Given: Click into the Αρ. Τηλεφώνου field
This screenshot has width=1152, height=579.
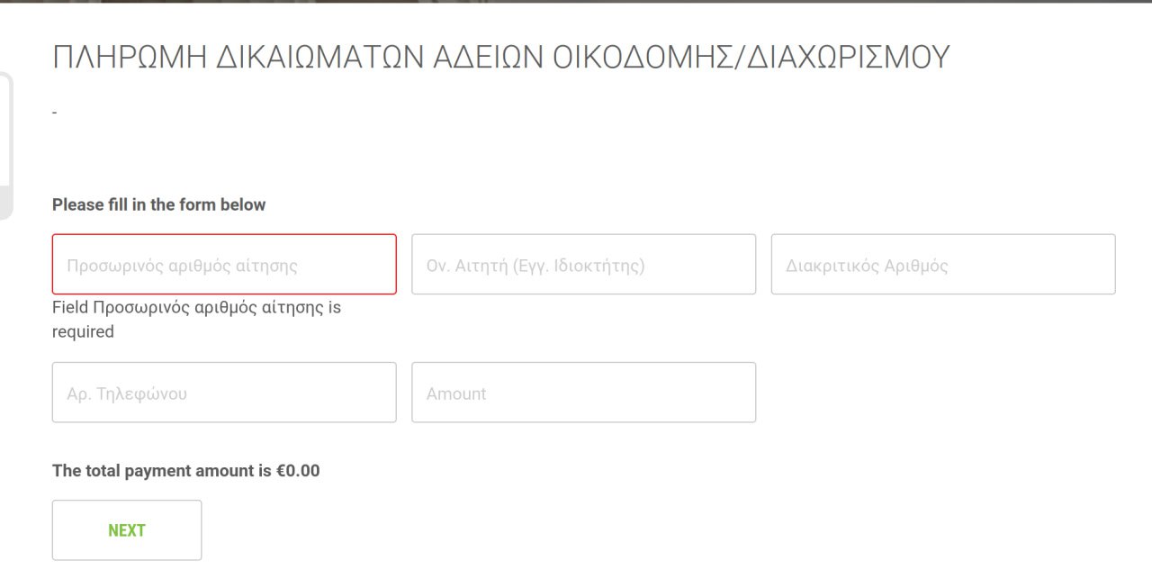Looking at the screenshot, I should pyautogui.click(x=224, y=393).
